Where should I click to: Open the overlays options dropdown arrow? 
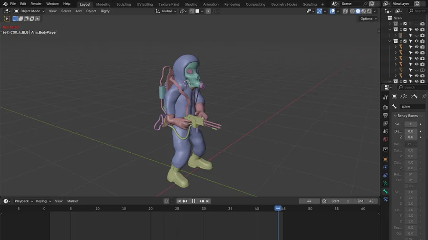[x=338, y=11]
